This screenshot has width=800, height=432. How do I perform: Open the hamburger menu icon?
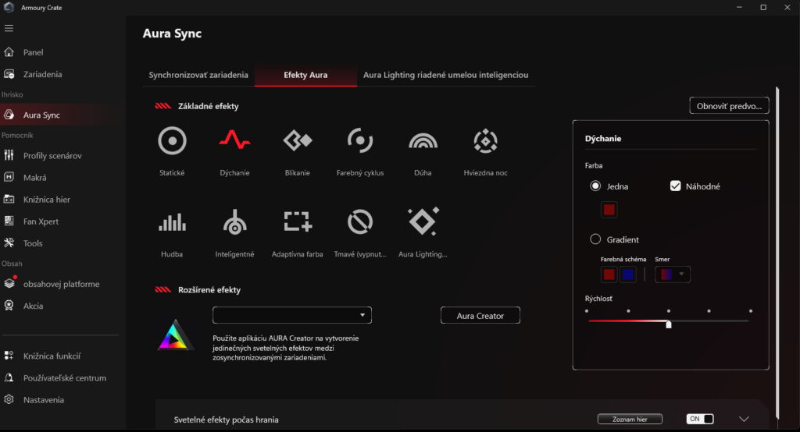click(x=9, y=29)
